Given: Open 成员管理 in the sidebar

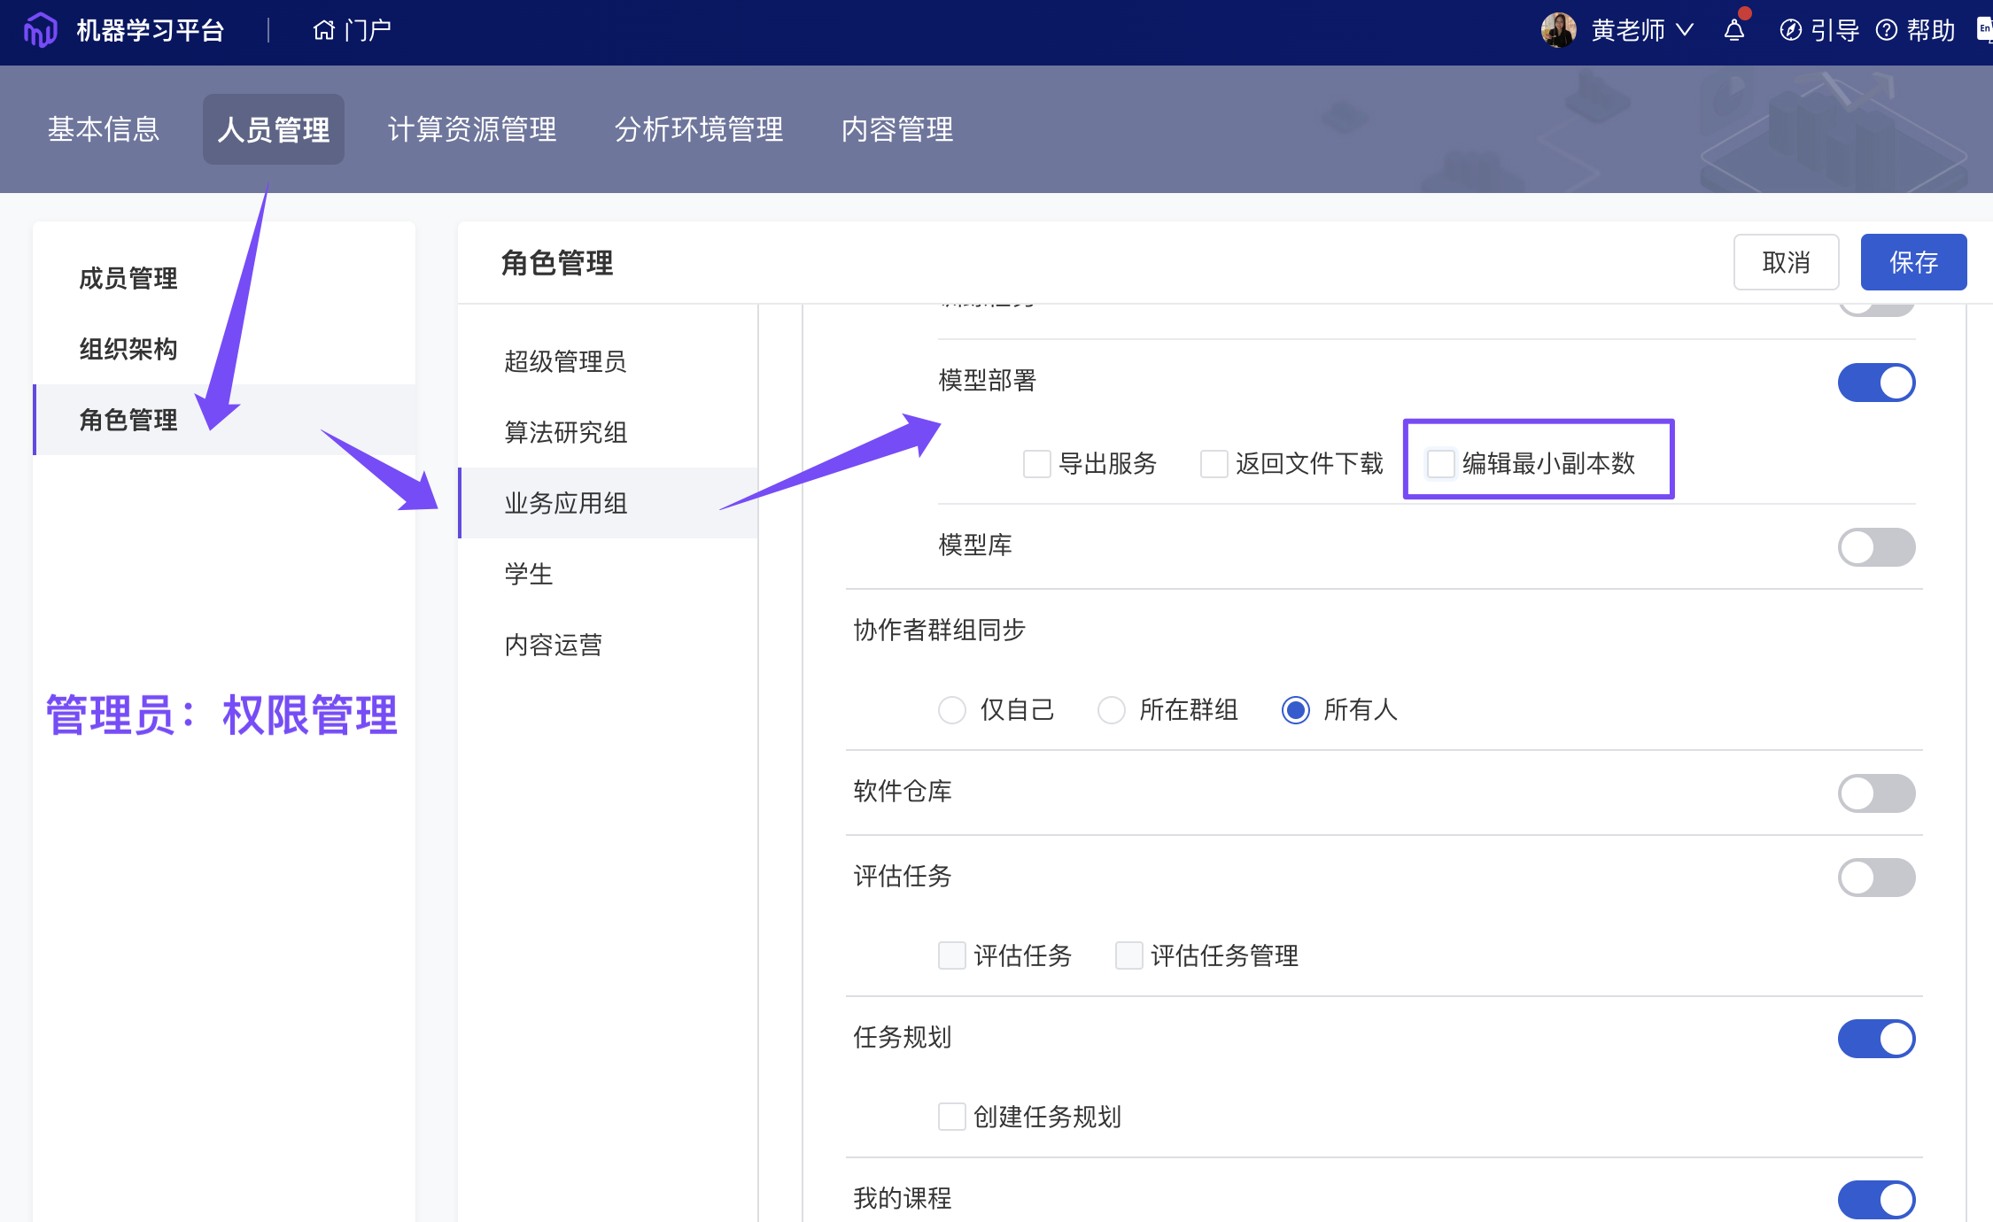Looking at the screenshot, I should click(x=128, y=278).
